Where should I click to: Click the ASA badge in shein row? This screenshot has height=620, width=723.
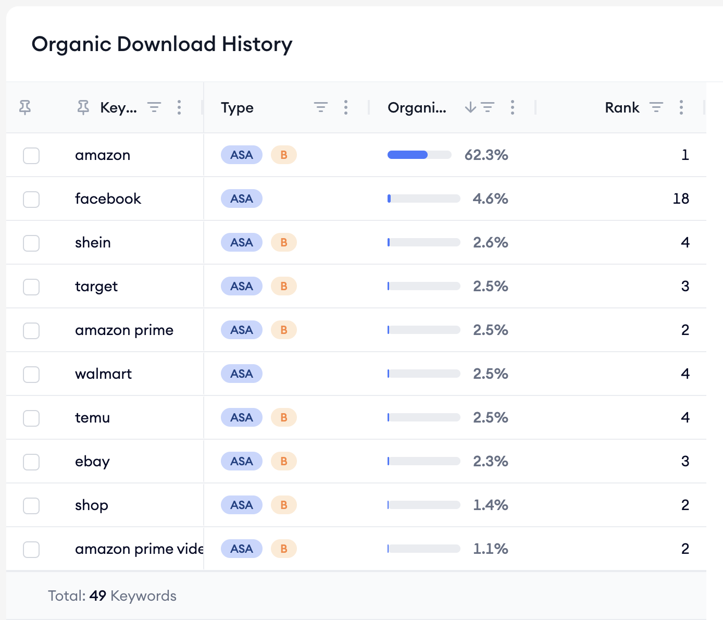[242, 242]
